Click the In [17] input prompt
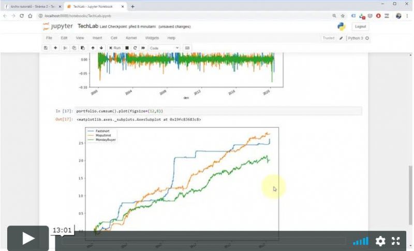Screen dimensions: 414x251 click(64, 111)
